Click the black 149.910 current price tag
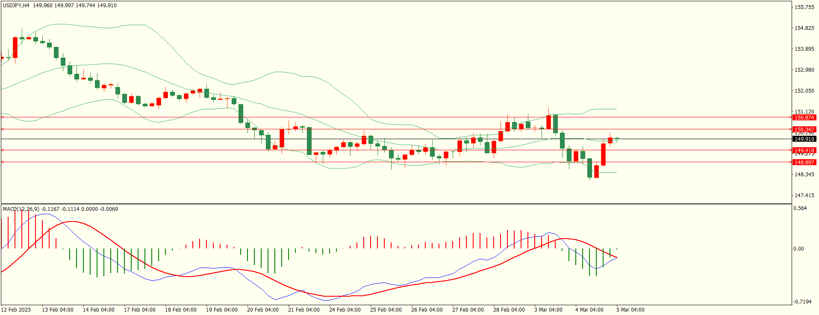Viewport: 819px width, 315px height. [804, 139]
